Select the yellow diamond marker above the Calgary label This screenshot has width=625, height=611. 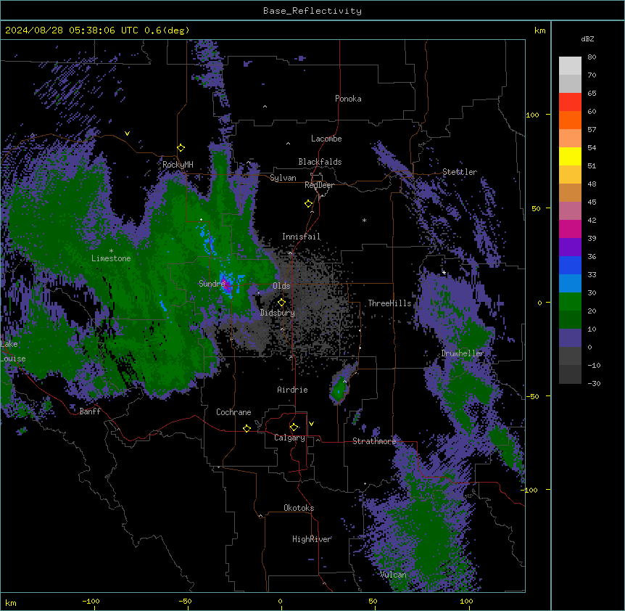(294, 427)
